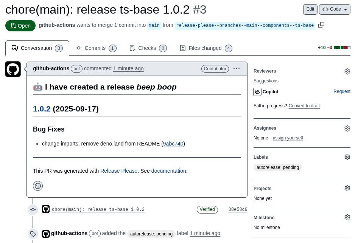
Task: Open commit hash 38e58c9
Action: [238, 209]
